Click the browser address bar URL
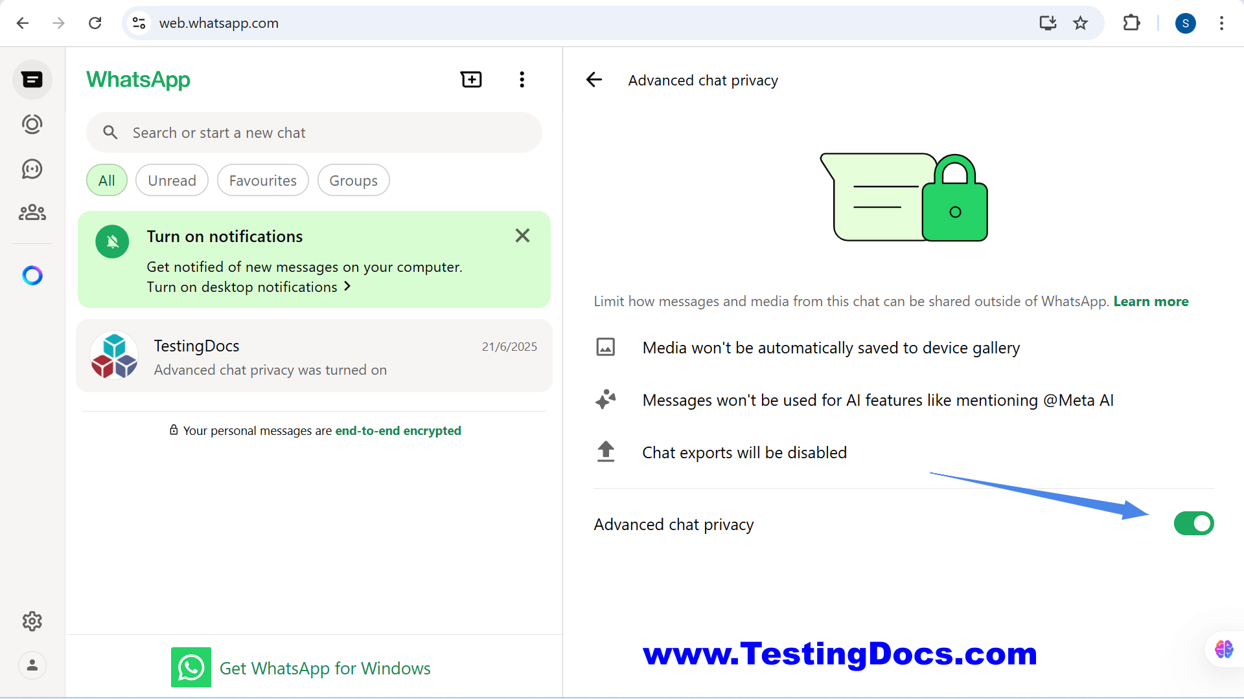Image resolution: width=1244 pixels, height=699 pixels. click(219, 23)
